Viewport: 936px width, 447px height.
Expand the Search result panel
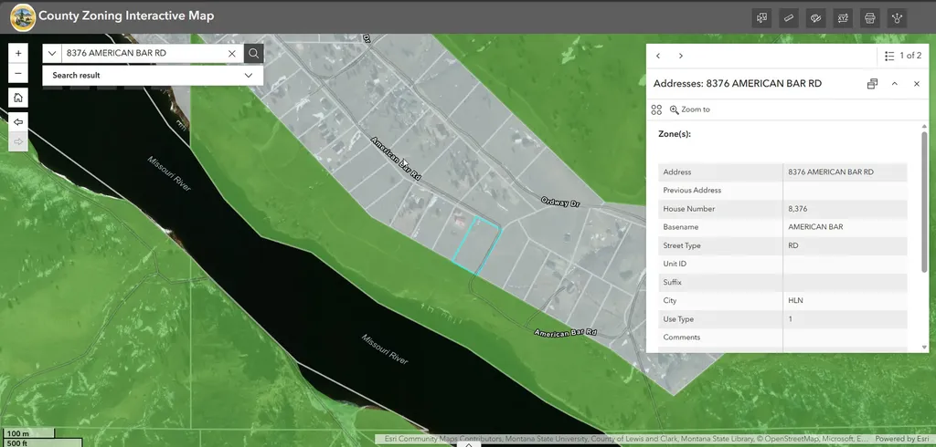coord(153,75)
